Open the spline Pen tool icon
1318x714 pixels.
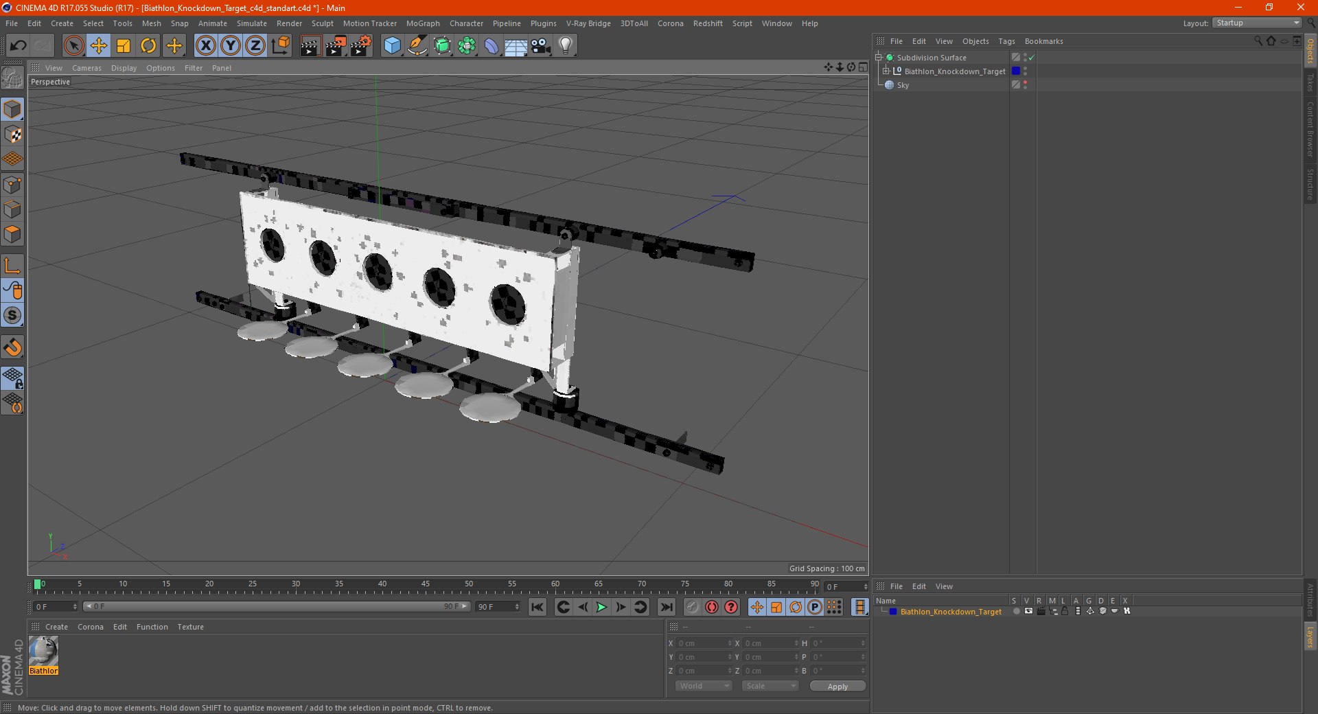click(x=417, y=46)
